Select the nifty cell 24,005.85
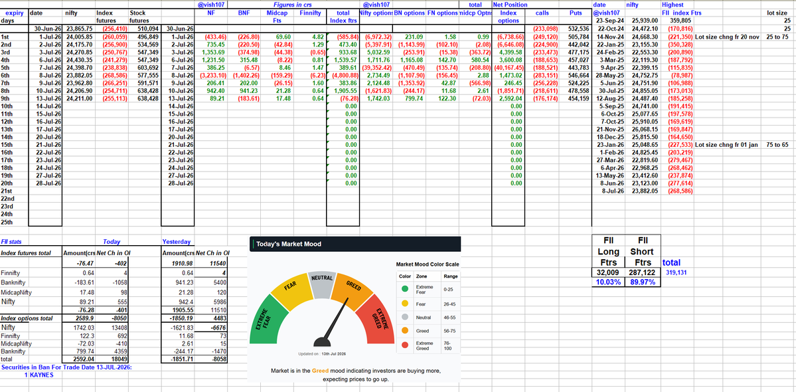The height and width of the screenshot is (392, 796). 79,37
